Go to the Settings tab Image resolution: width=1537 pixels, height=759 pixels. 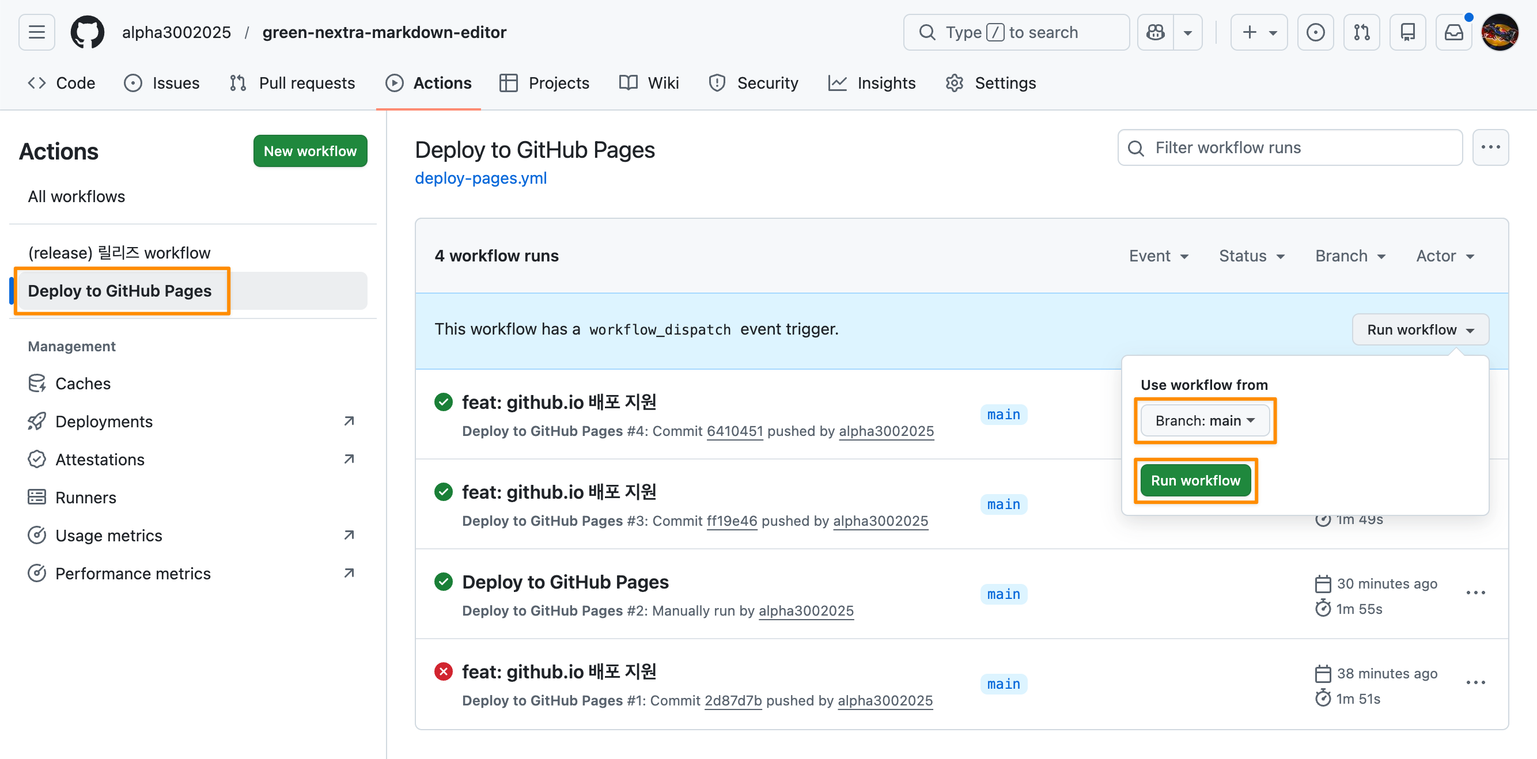pyautogui.click(x=990, y=83)
